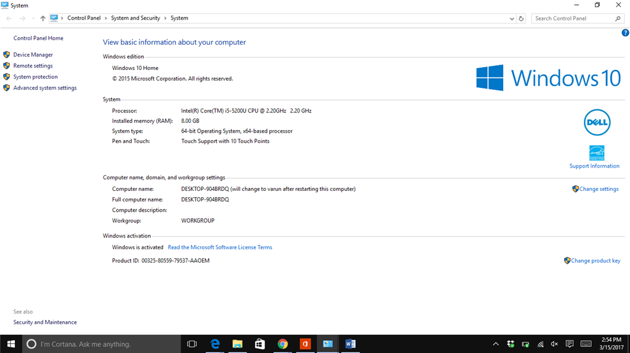The height and width of the screenshot is (353, 630).
Task: Click the WORKGROUP value
Action: [x=197, y=220]
